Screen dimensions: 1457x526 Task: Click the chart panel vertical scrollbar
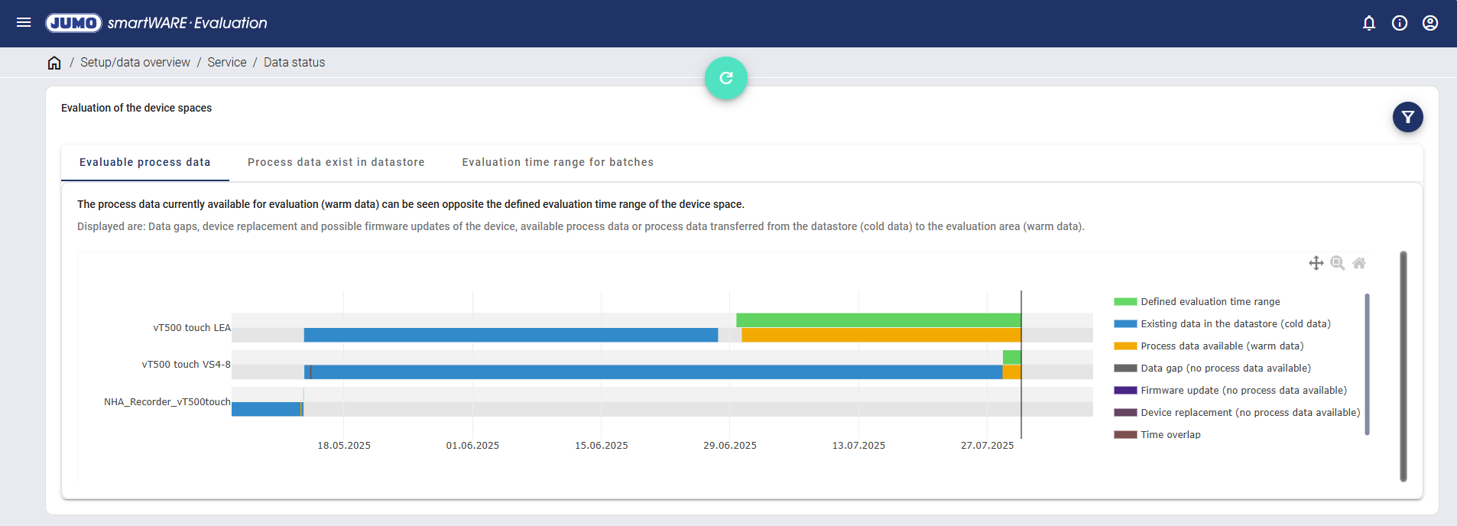tap(1403, 367)
